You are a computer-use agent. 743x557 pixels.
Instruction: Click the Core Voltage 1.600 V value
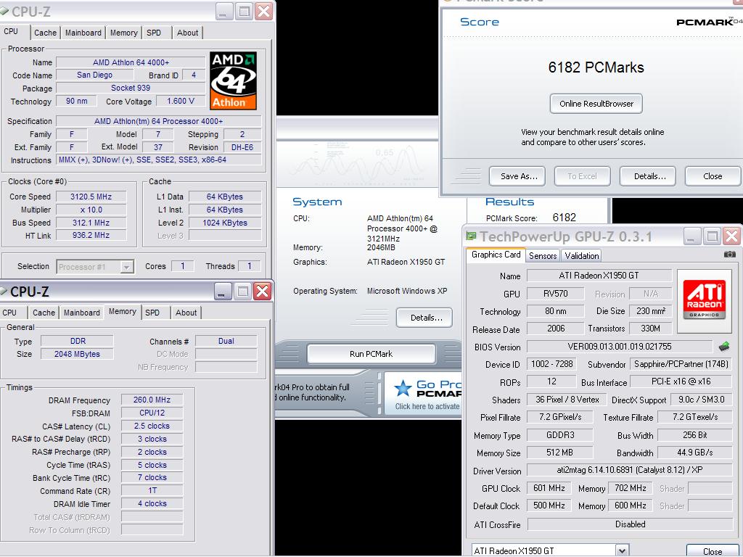(x=181, y=102)
